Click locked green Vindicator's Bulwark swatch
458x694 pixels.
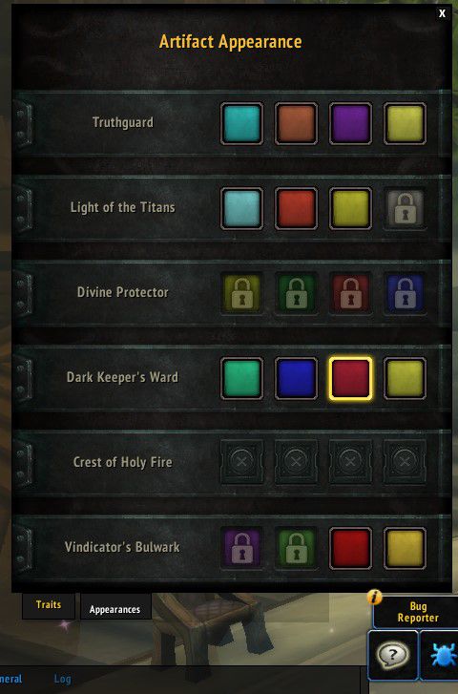pyautogui.click(x=296, y=548)
